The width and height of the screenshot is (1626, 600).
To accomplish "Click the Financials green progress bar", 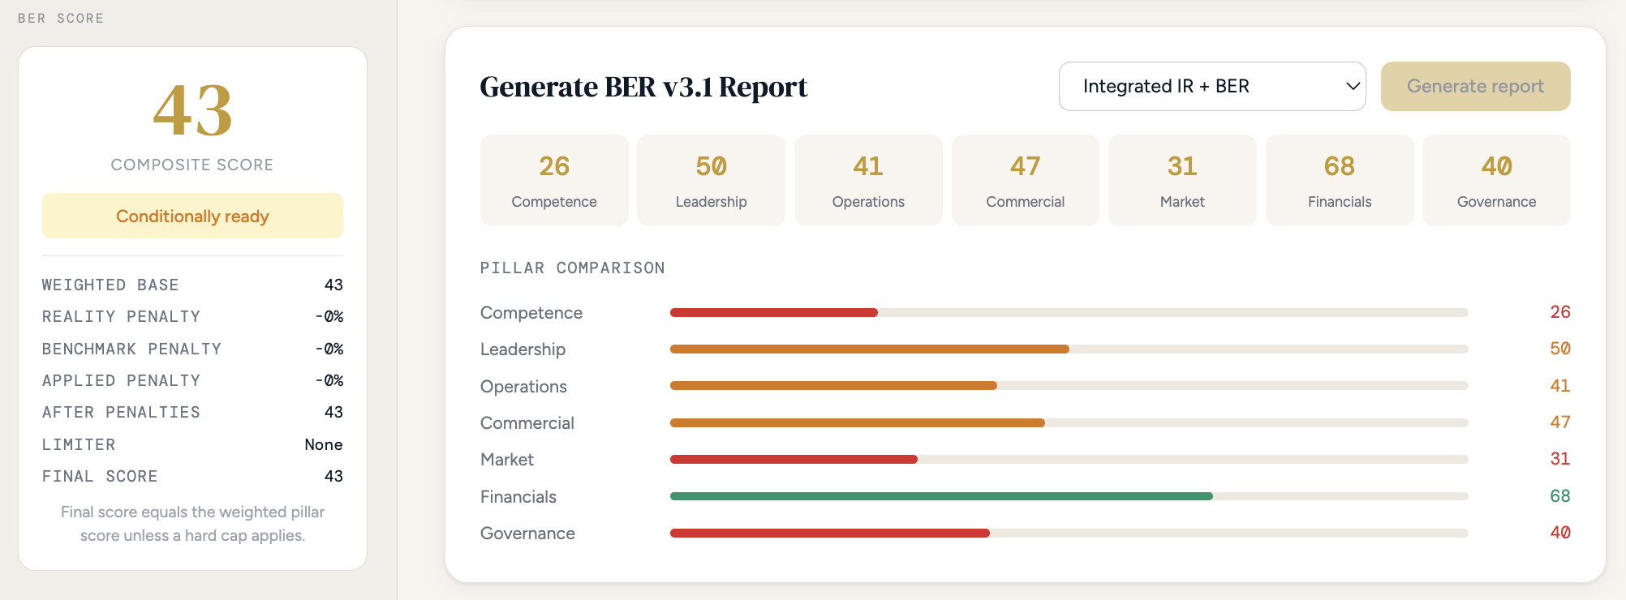I will 941,496.
